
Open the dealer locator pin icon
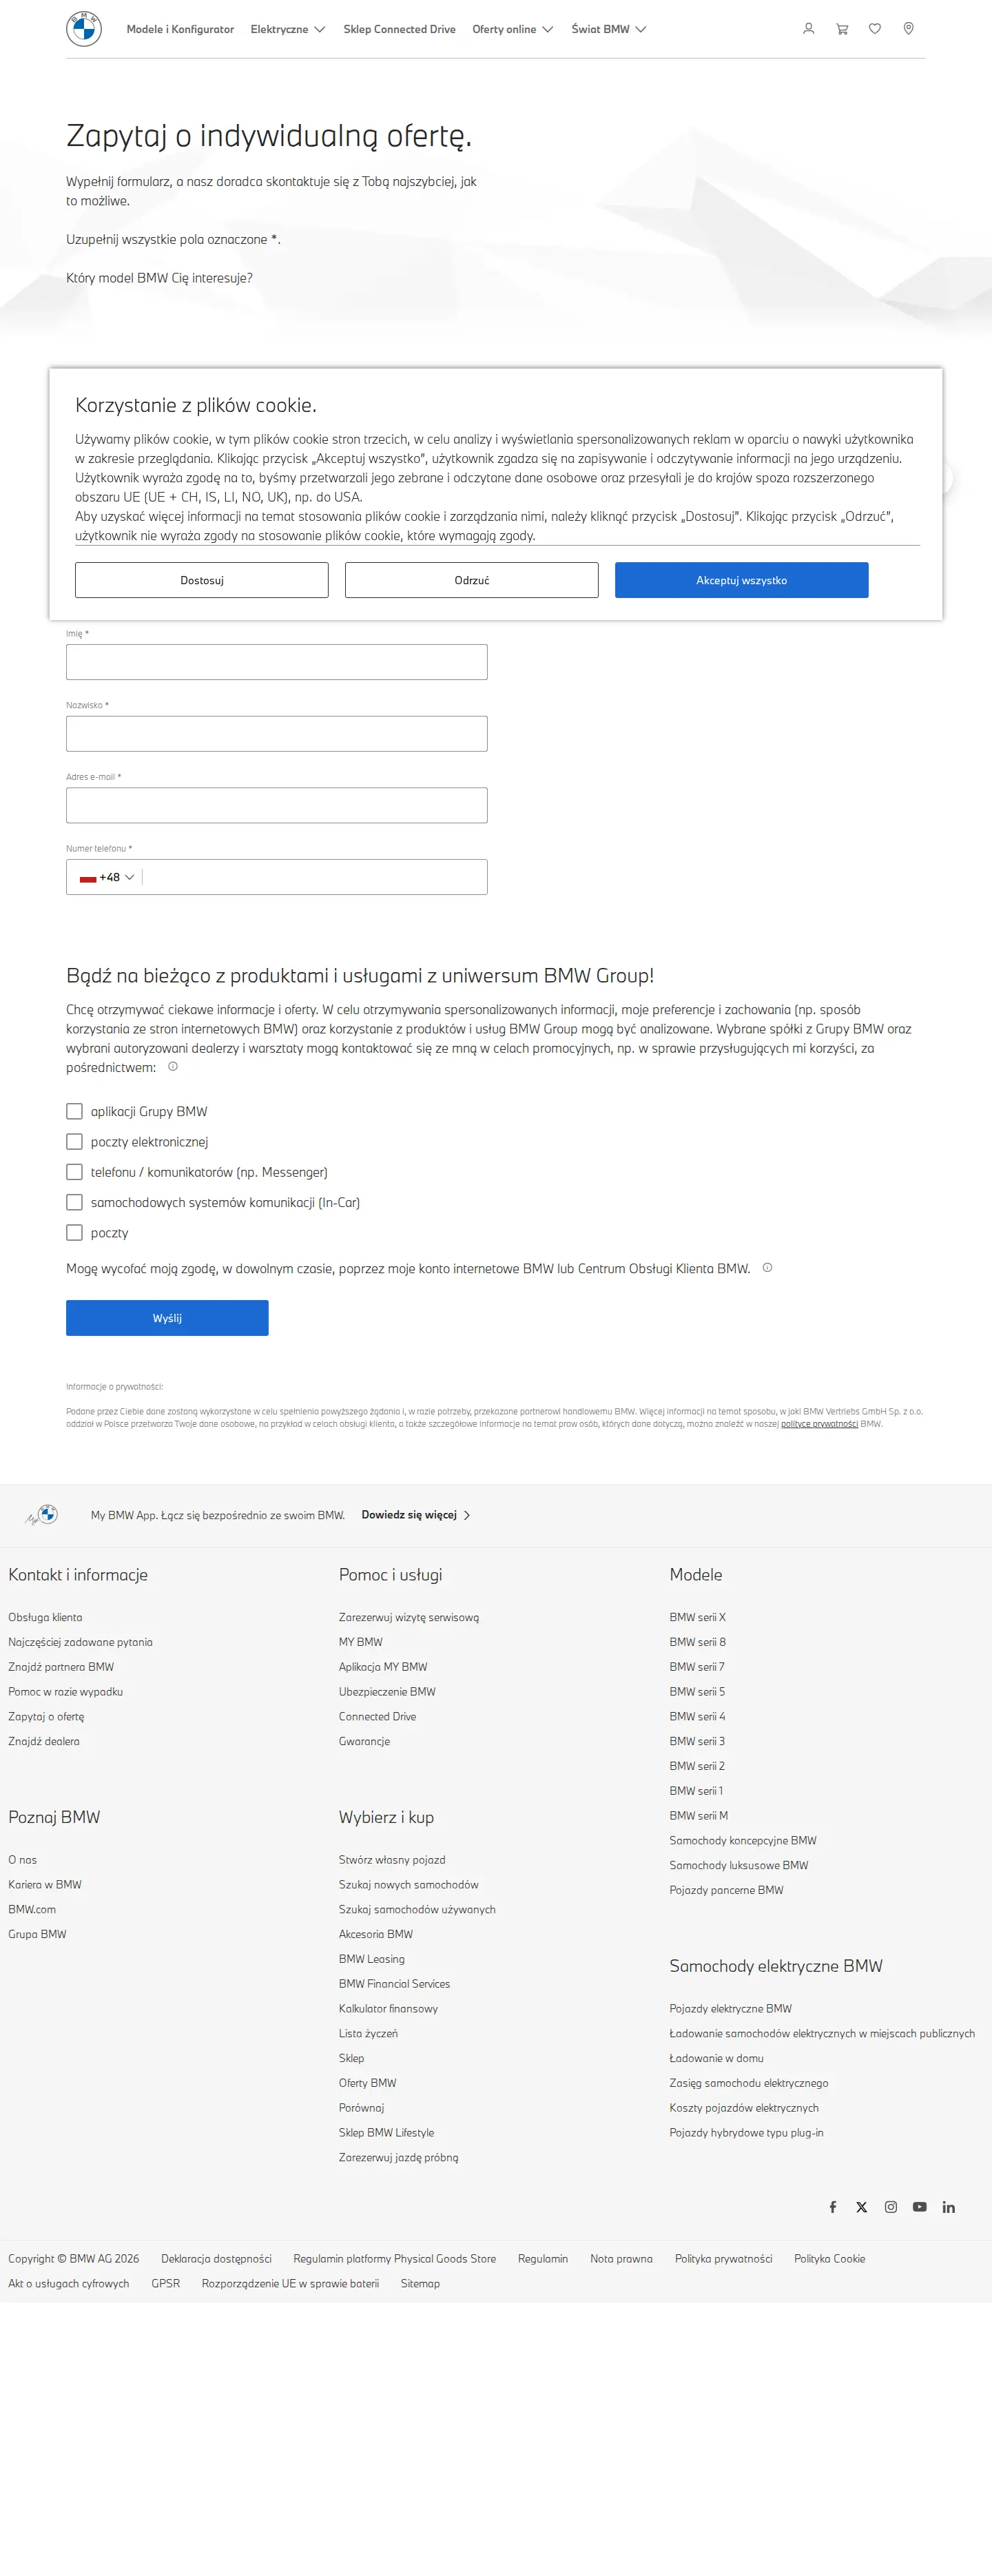pyautogui.click(x=908, y=29)
